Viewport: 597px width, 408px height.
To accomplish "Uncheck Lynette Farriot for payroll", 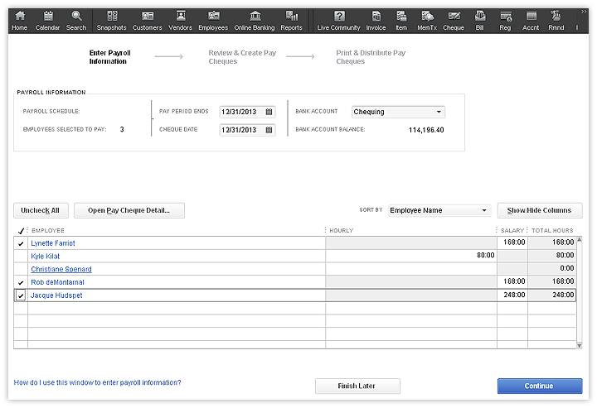I will point(21,243).
